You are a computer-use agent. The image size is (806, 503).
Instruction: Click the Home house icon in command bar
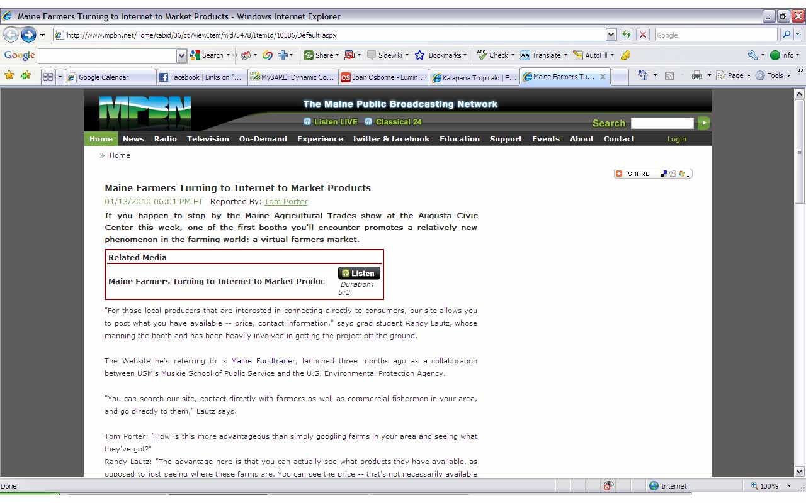(642, 75)
